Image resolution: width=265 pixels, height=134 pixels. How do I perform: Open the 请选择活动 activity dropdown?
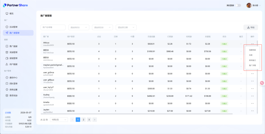point(102,27)
